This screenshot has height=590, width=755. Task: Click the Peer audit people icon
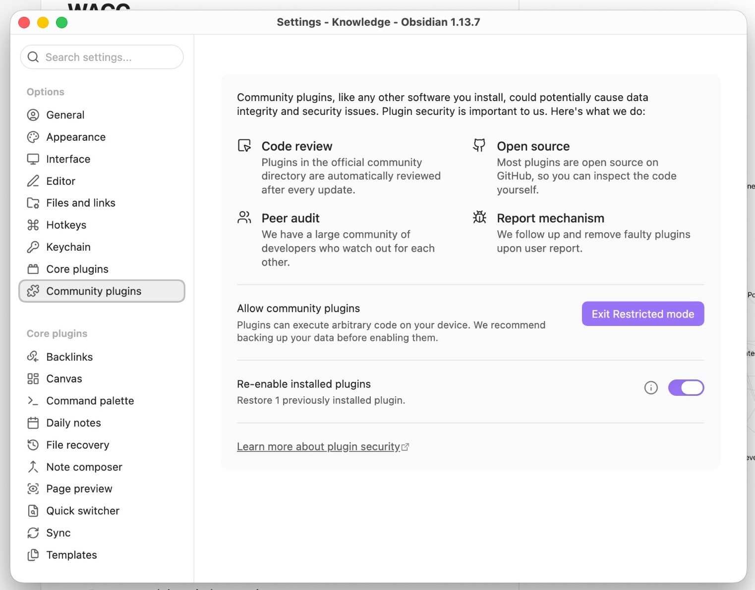(244, 217)
